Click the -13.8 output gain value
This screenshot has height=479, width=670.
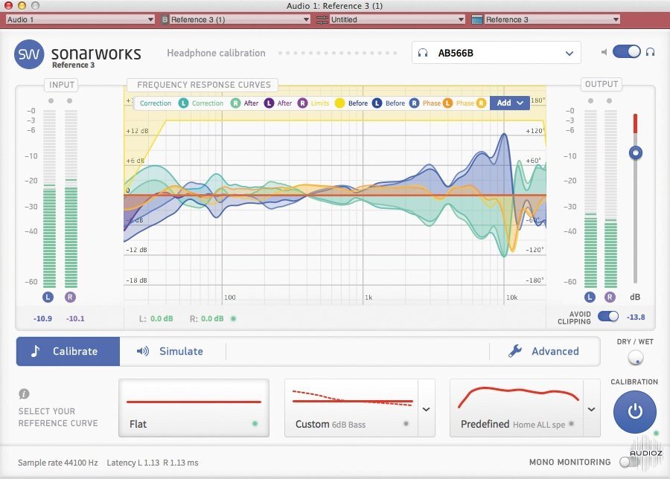point(636,317)
